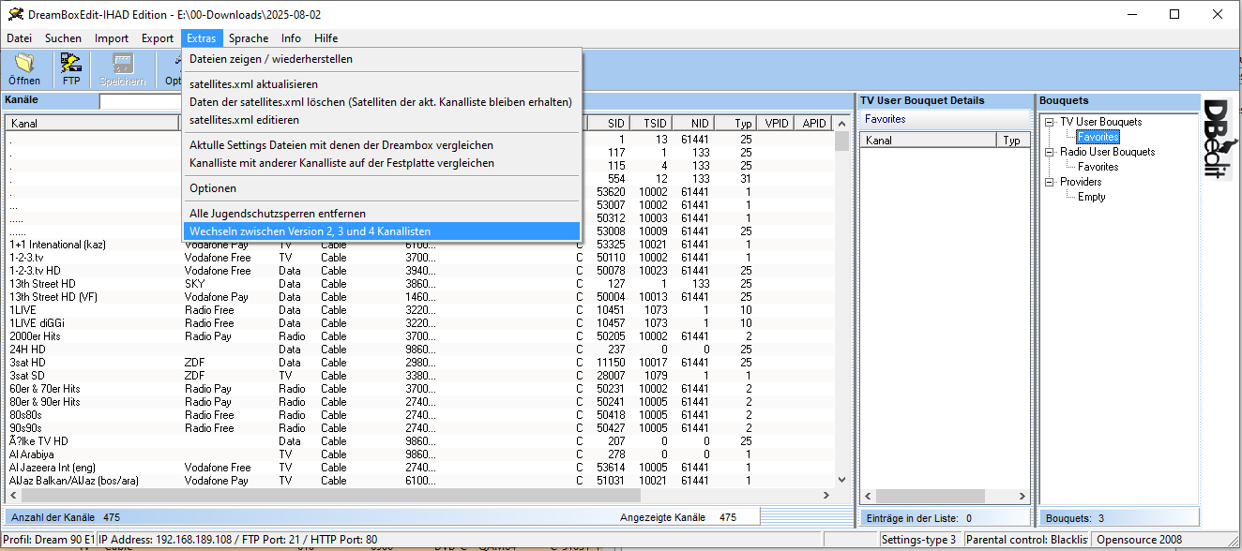Image resolution: width=1242 pixels, height=551 pixels.
Task: Click the Typ header in Bouquet Details
Action: pyautogui.click(x=1012, y=141)
